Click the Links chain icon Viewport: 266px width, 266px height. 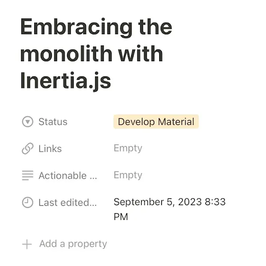[x=28, y=148]
